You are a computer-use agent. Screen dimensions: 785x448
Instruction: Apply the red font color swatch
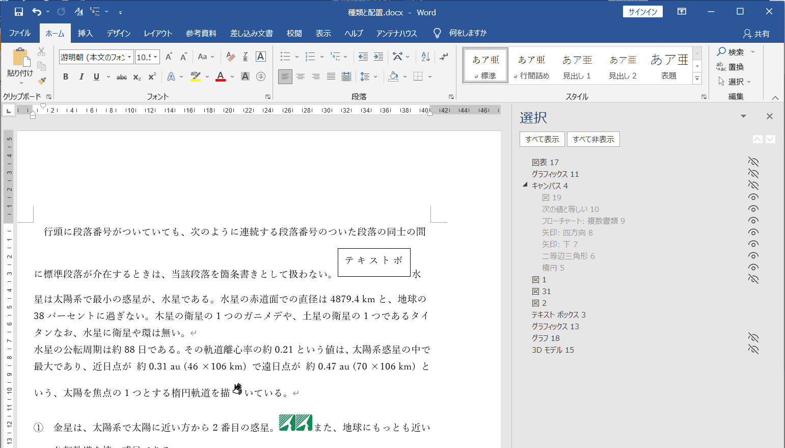click(x=221, y=77)
